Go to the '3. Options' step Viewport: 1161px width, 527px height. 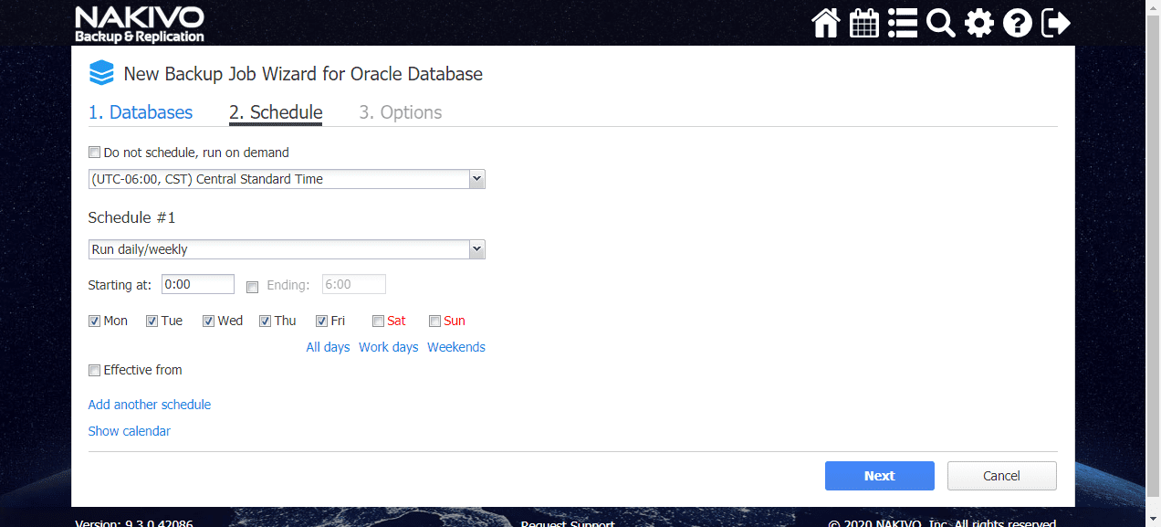(400, 111)
